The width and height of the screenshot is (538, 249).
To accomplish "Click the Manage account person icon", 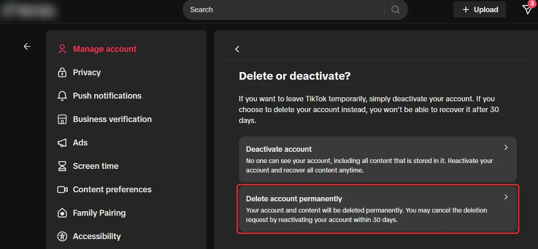I will 62,49.
